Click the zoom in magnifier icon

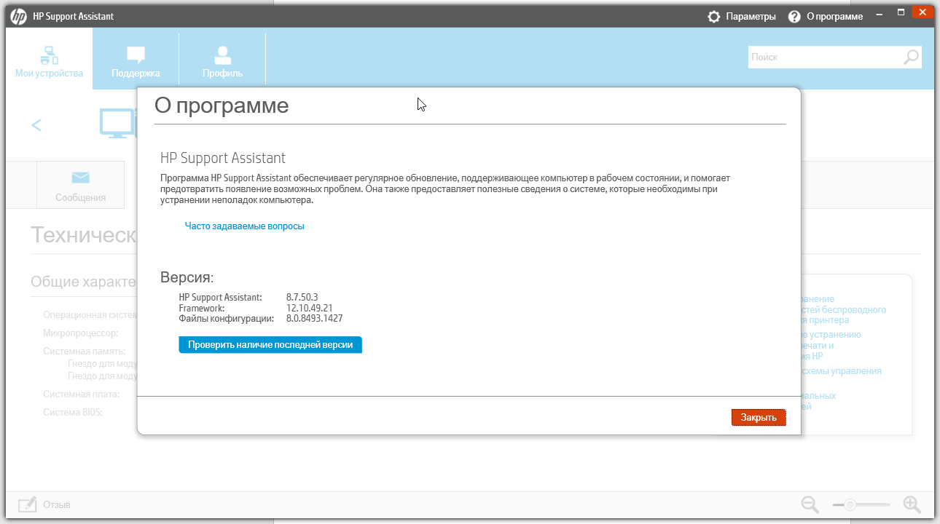912,504
